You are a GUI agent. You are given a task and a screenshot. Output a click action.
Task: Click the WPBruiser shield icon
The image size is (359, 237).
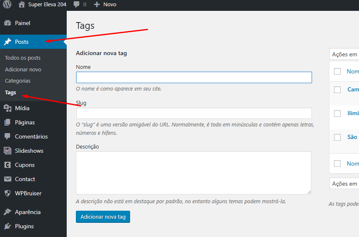[8, 193]
